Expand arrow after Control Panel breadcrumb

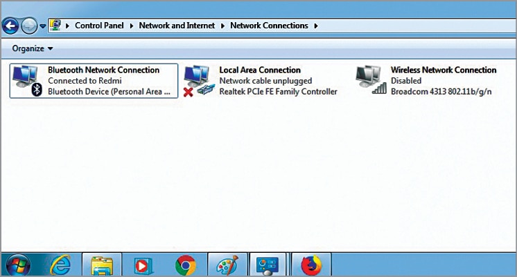[132, 26]
